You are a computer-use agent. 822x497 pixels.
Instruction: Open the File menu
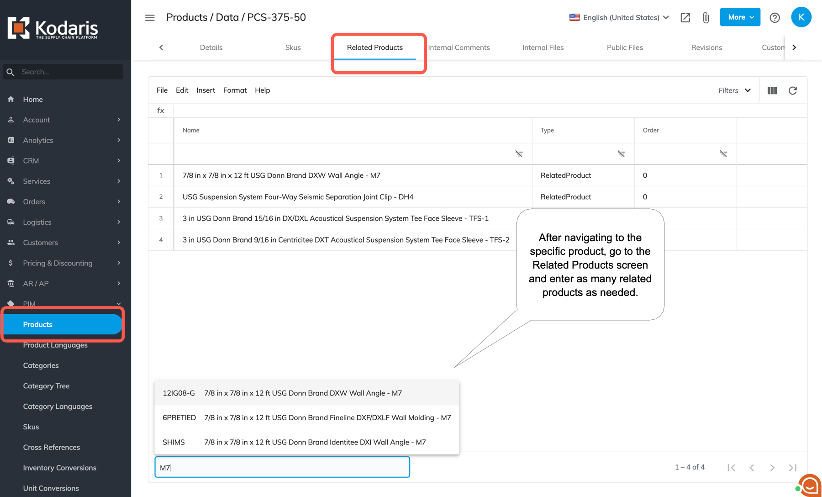point(162,90)
